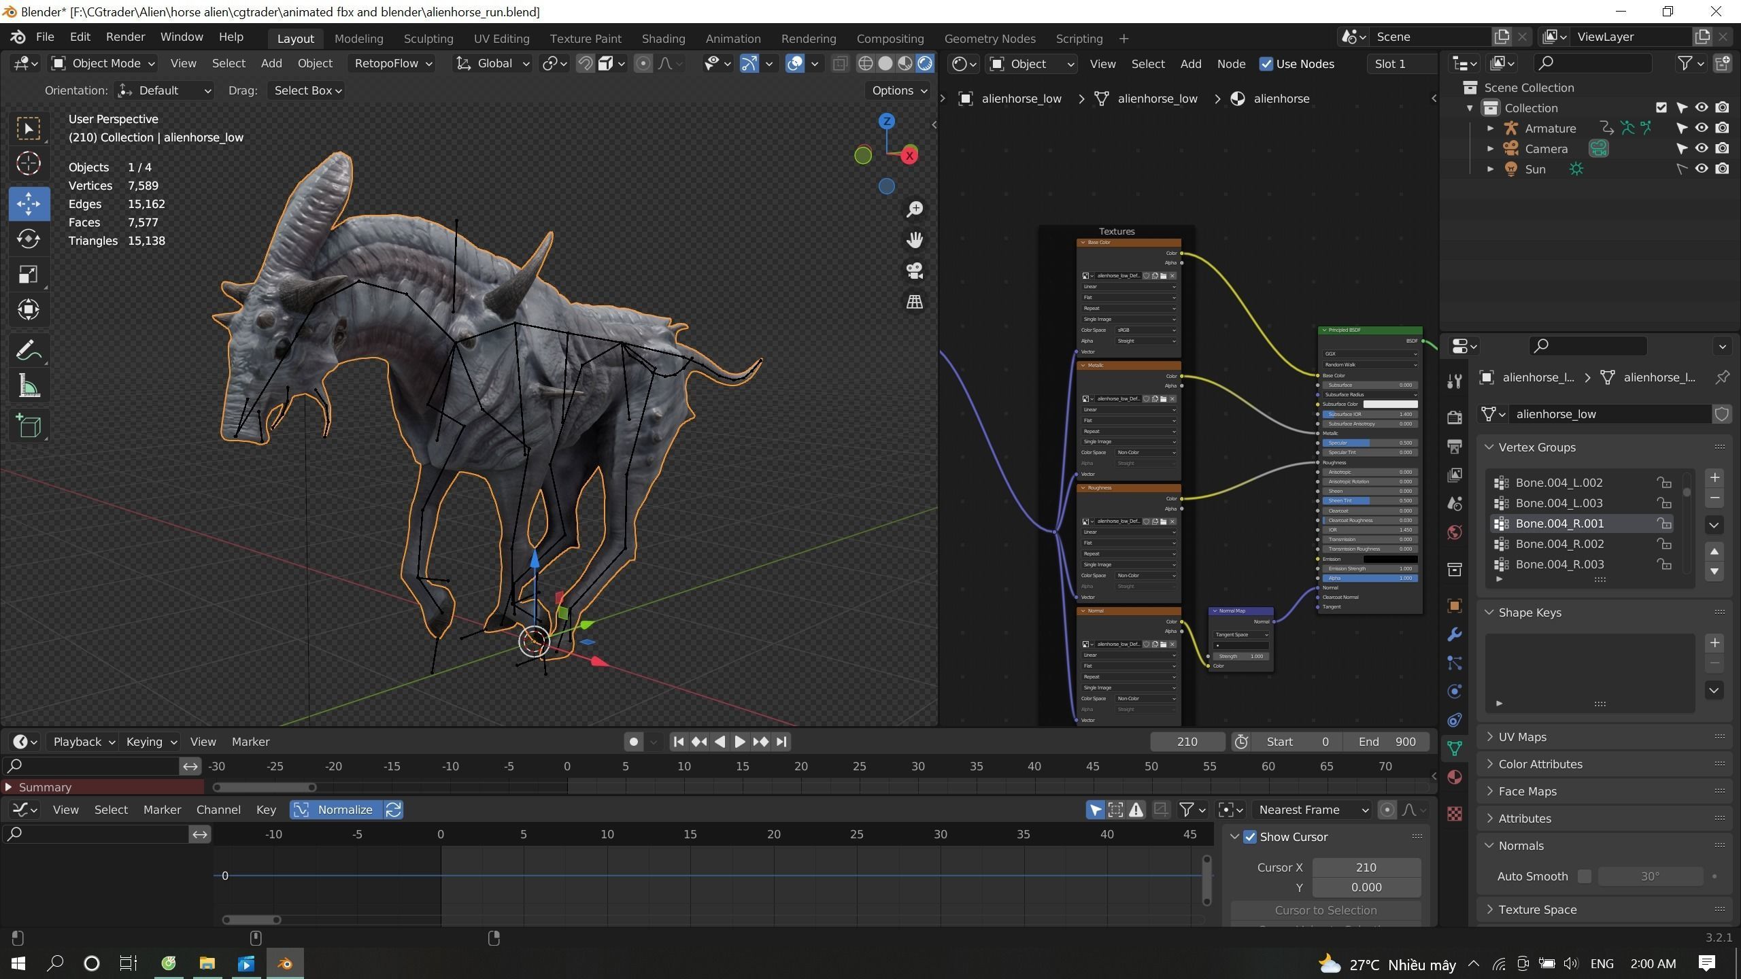Open the Render properties tab
The height and width of the screenshot is (979, 1741).
click(1455, 417)
